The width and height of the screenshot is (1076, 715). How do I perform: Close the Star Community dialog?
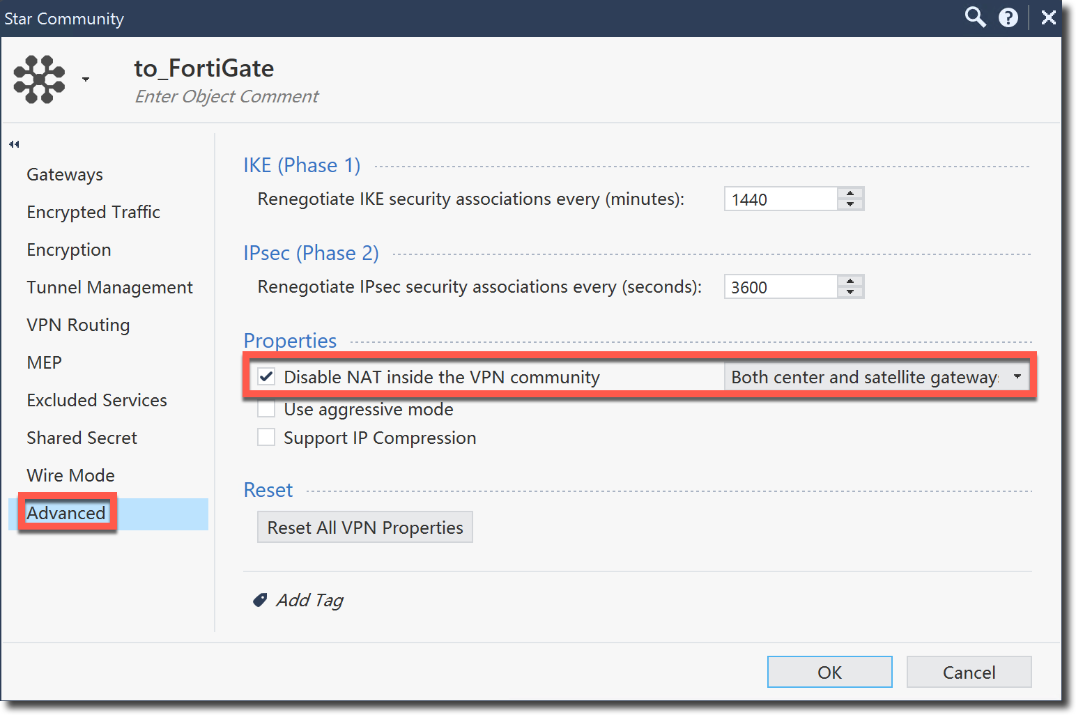pos(1048,18)
